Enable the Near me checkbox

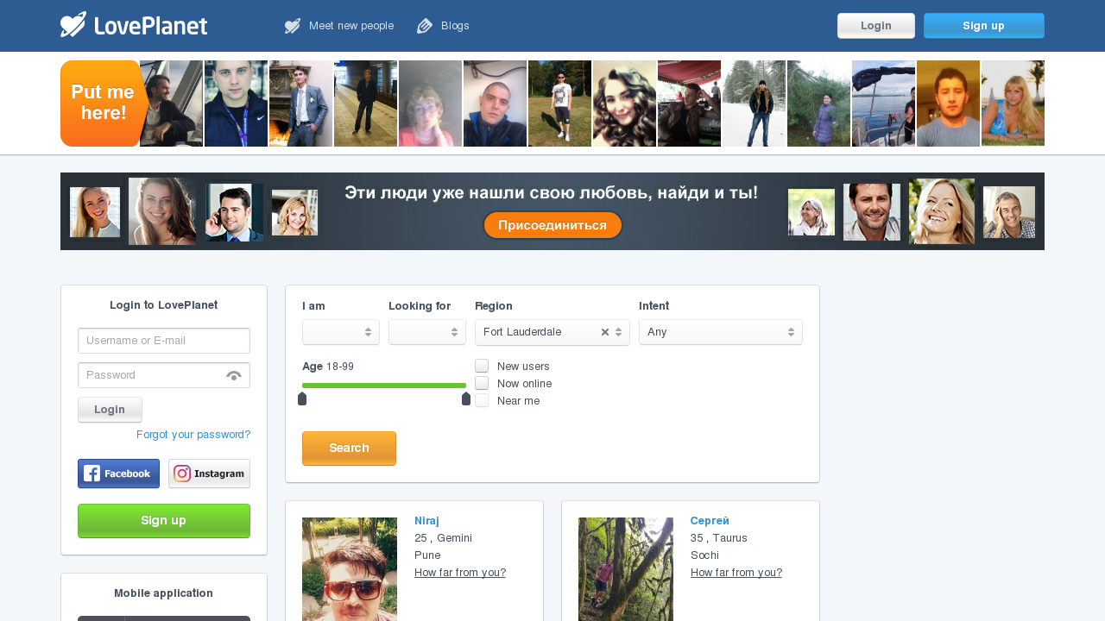point(482,400)
